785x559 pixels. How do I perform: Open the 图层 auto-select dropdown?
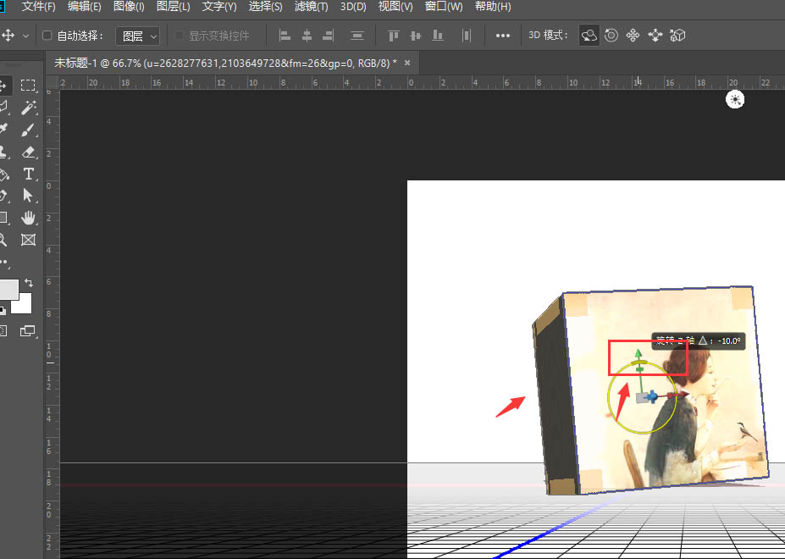pyautogui.click(x=137, y=36)
